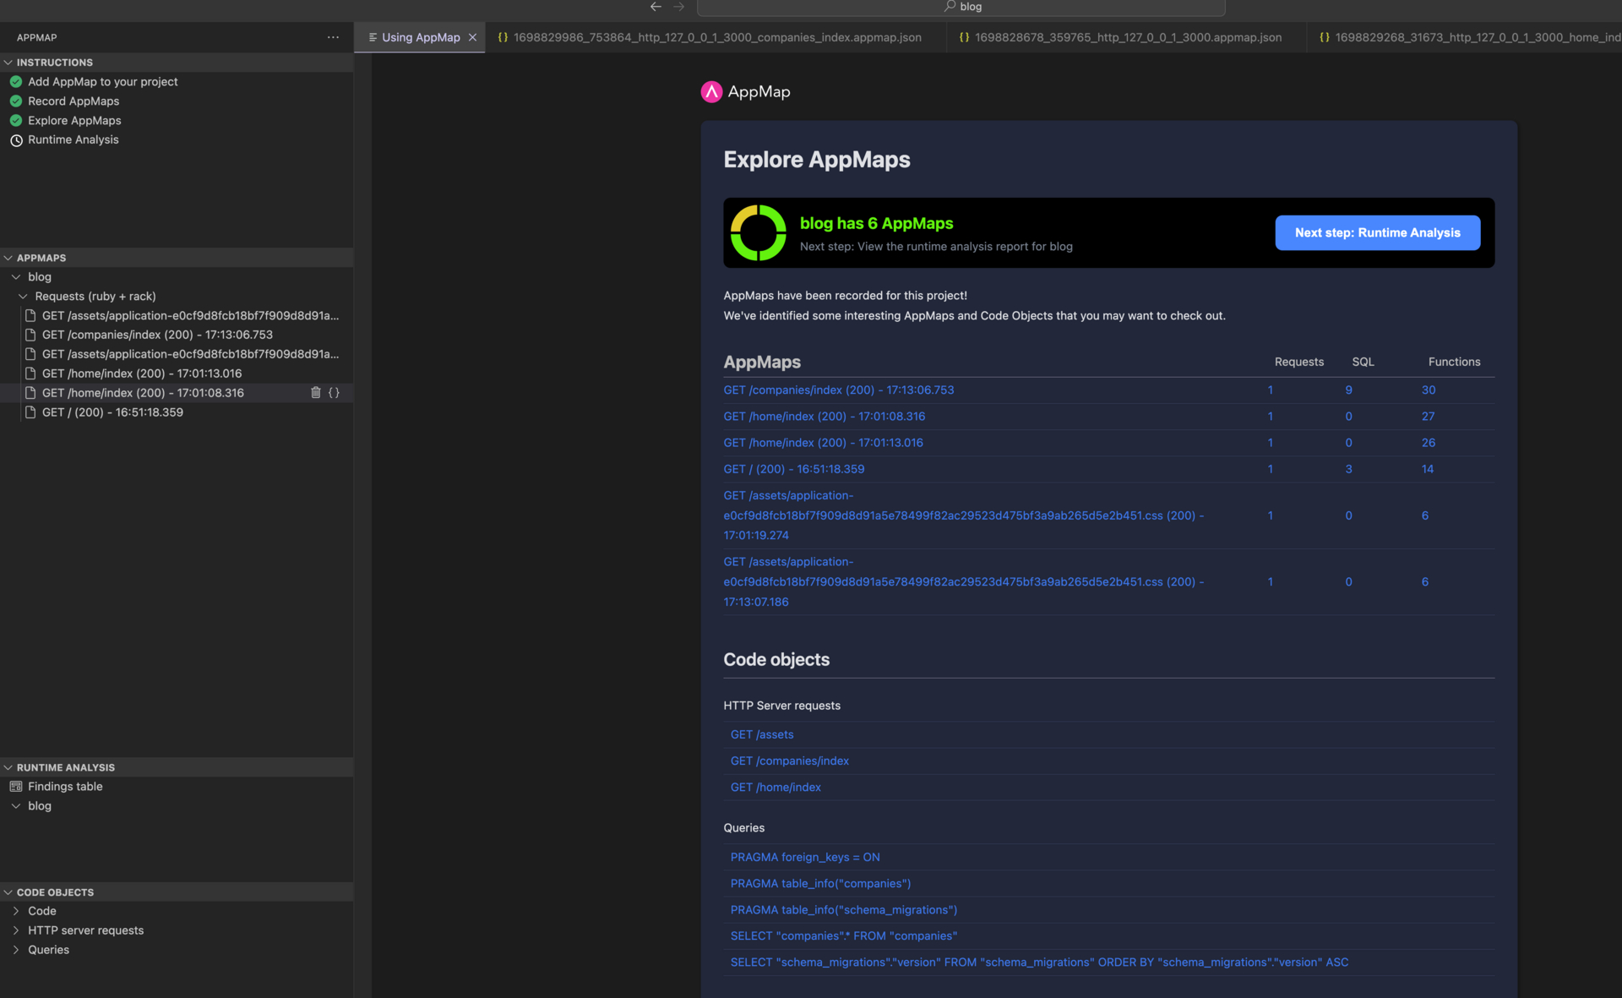Click the Functions column header
Viewport: 1622px width, 998px height.
(1454, 362)
